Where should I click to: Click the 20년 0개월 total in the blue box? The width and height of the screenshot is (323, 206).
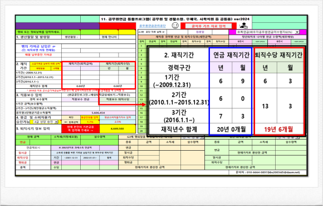click(x=231, y=130)
